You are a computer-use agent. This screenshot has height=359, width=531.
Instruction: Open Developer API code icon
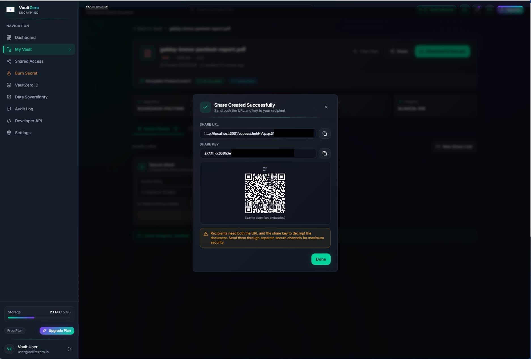[x=9, y=121]
